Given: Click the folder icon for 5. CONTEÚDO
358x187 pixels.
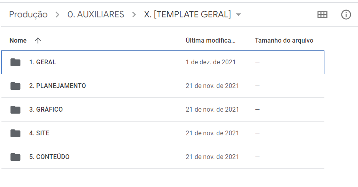Looking at the screenshot, I should (x=15, y=157).
